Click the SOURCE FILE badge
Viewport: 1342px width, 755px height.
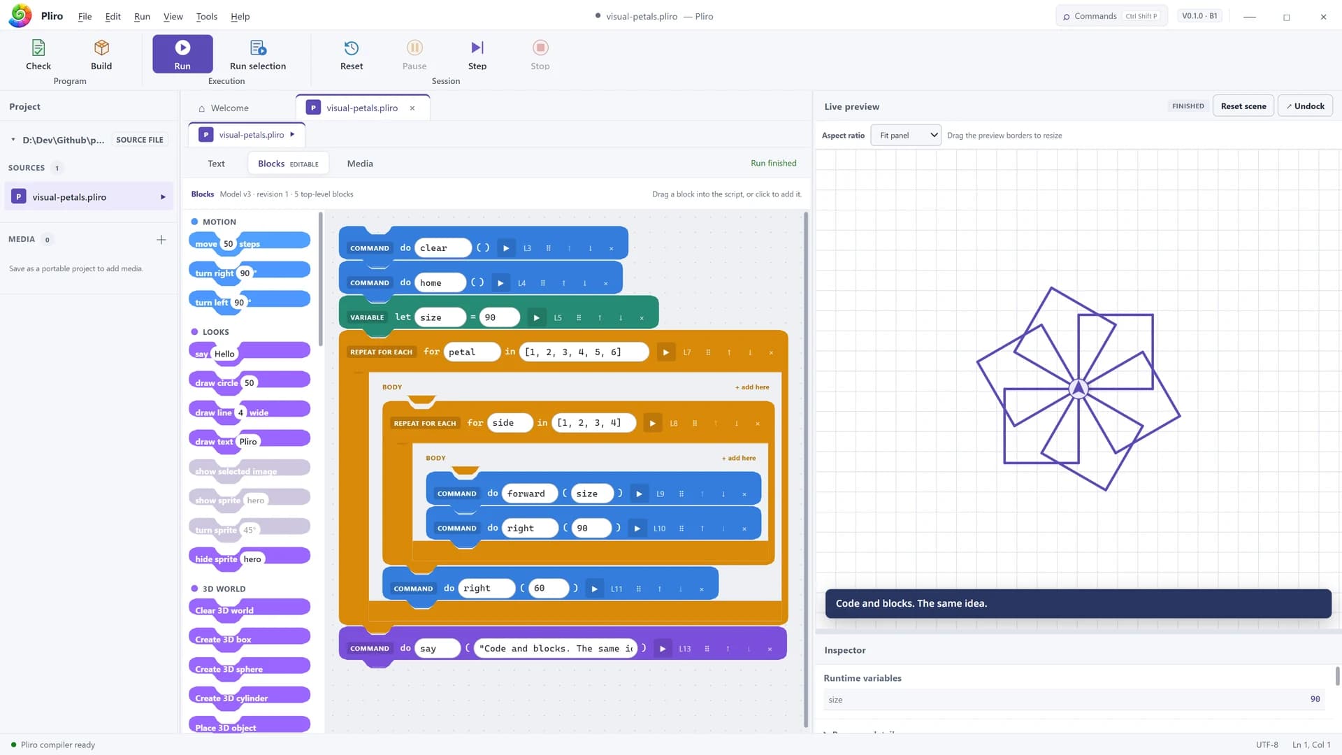[140, 140]
